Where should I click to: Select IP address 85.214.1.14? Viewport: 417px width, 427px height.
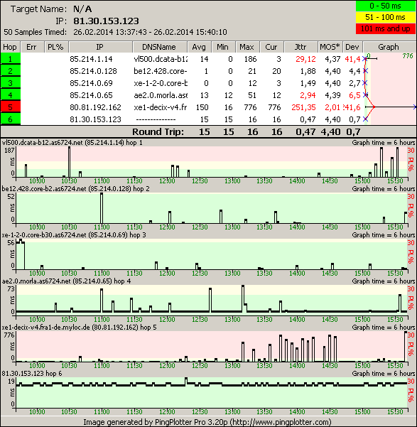(91, 59)
